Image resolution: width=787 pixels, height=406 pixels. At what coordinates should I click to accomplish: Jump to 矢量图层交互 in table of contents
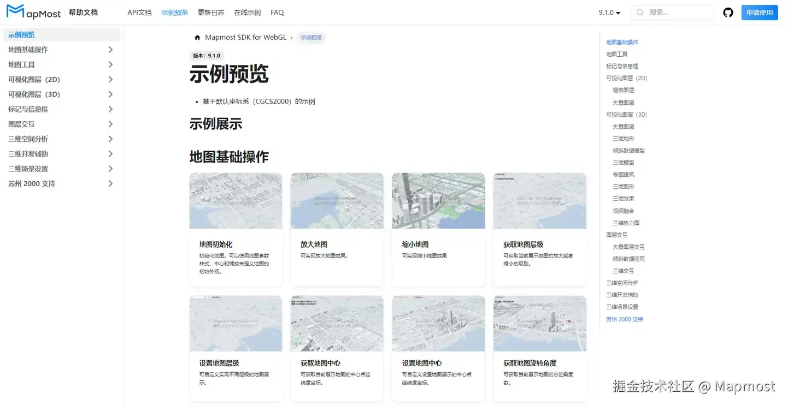coord(629,247)
